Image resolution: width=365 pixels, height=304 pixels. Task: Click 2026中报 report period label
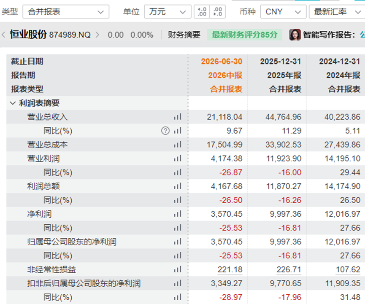point(225,75)
